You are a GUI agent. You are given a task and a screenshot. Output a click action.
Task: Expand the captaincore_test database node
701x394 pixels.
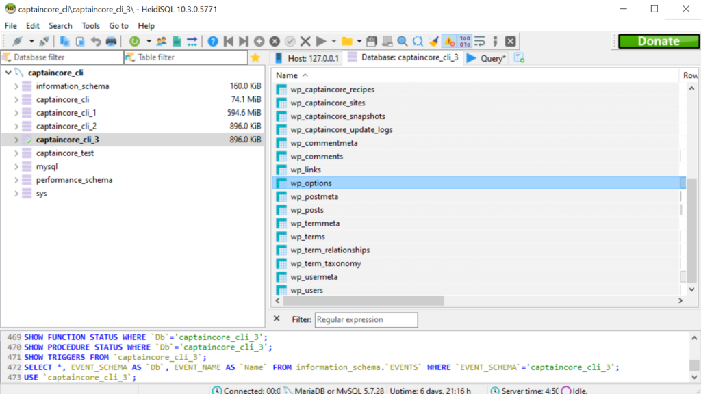(x=16, y=153)
